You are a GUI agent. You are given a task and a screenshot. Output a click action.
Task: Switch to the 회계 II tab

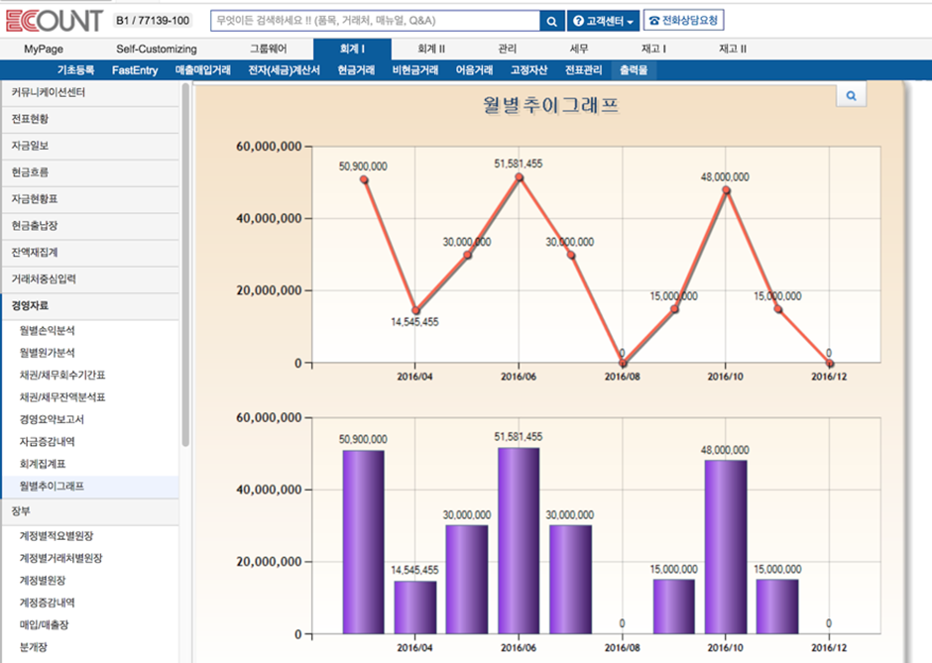(431, 49)
